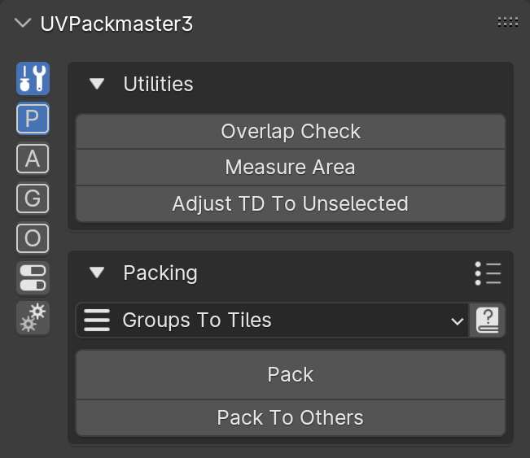Viewport: 530px width, 458px height.
Task: Click the UVPackmaster3 panel title text
Action: pyautogui.click(x=116, y=24)
